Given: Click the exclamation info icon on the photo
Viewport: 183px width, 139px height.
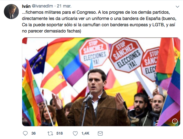Looking at the screenshot, I should [x=175, y=122].
